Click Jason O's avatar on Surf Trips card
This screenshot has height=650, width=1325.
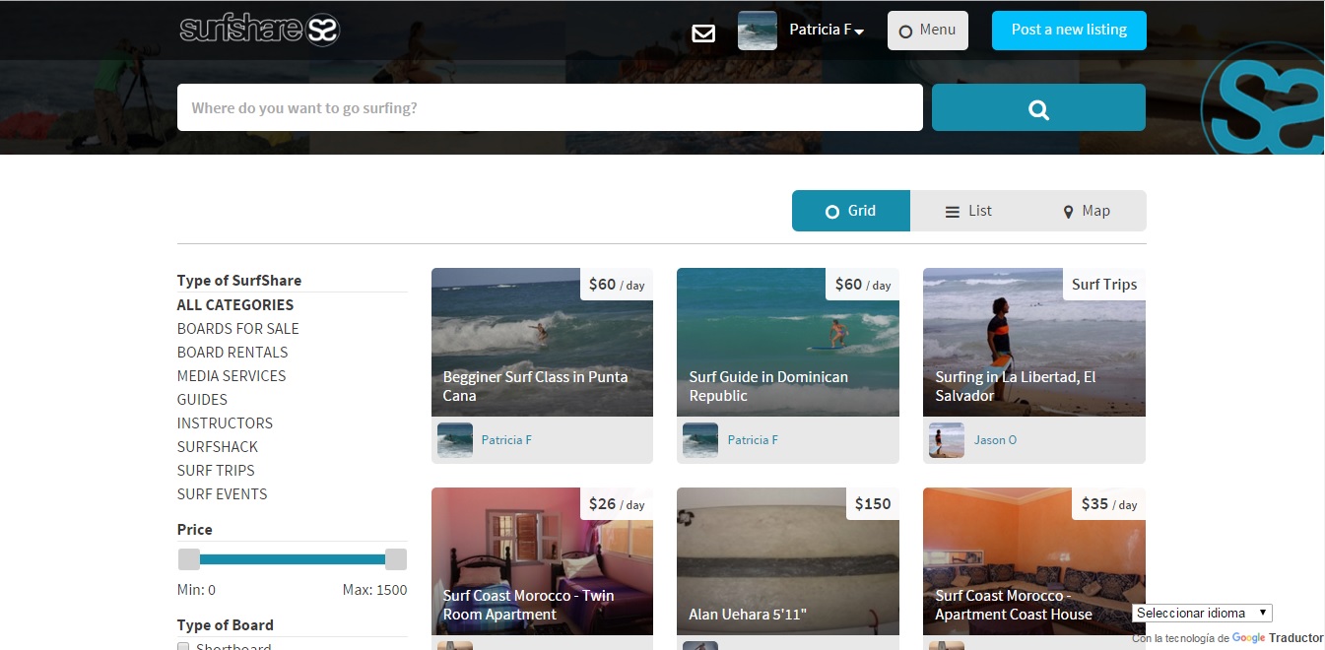click(947, 440)
